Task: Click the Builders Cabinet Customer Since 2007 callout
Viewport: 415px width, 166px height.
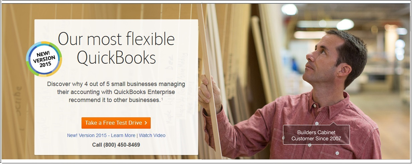Action: (x=316, y=135)
